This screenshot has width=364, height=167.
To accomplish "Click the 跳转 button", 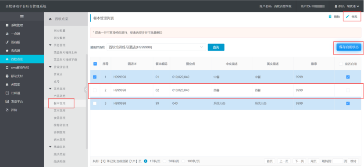I will tap(353, 161).
